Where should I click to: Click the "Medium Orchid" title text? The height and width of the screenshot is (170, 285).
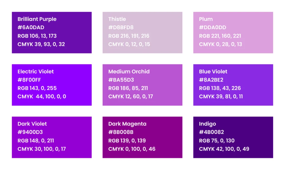click(129, 72)
